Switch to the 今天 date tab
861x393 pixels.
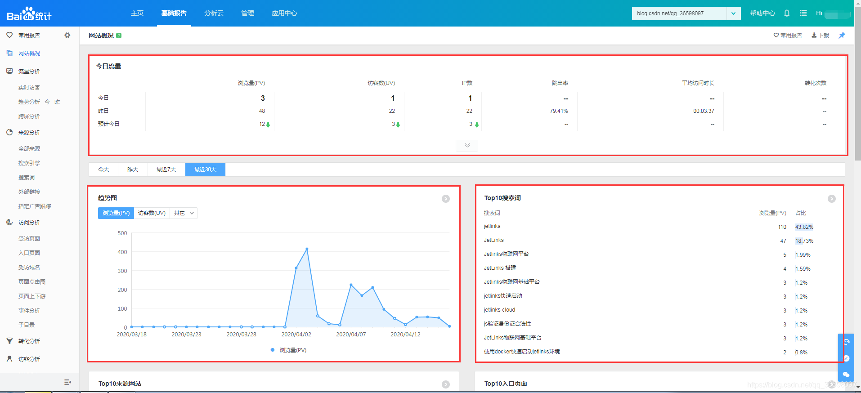(x=103, y=170)
